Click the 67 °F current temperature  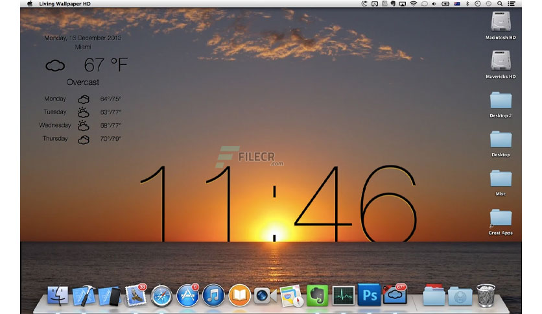click(106, 65)
